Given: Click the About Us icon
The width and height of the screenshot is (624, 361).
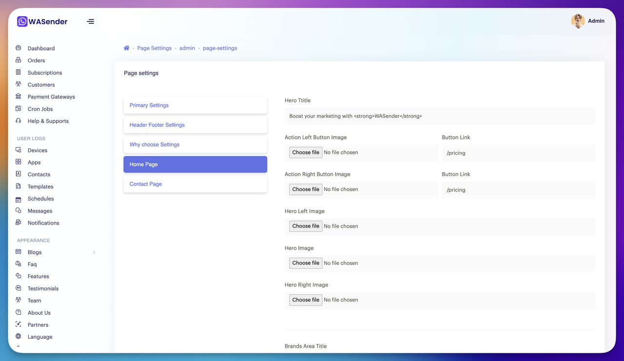Looking at the screenshot, I should click(19, 312).
